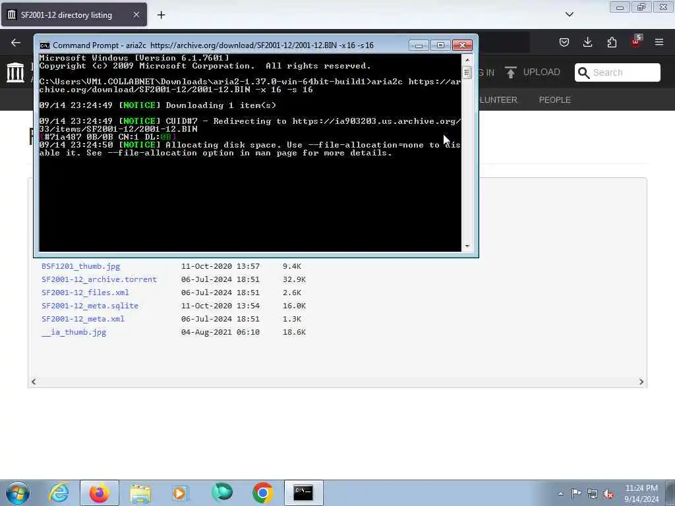This screenshot has width=675, height=506.
Task: Click the Internet Archive logo
Action: click(16, 72)
